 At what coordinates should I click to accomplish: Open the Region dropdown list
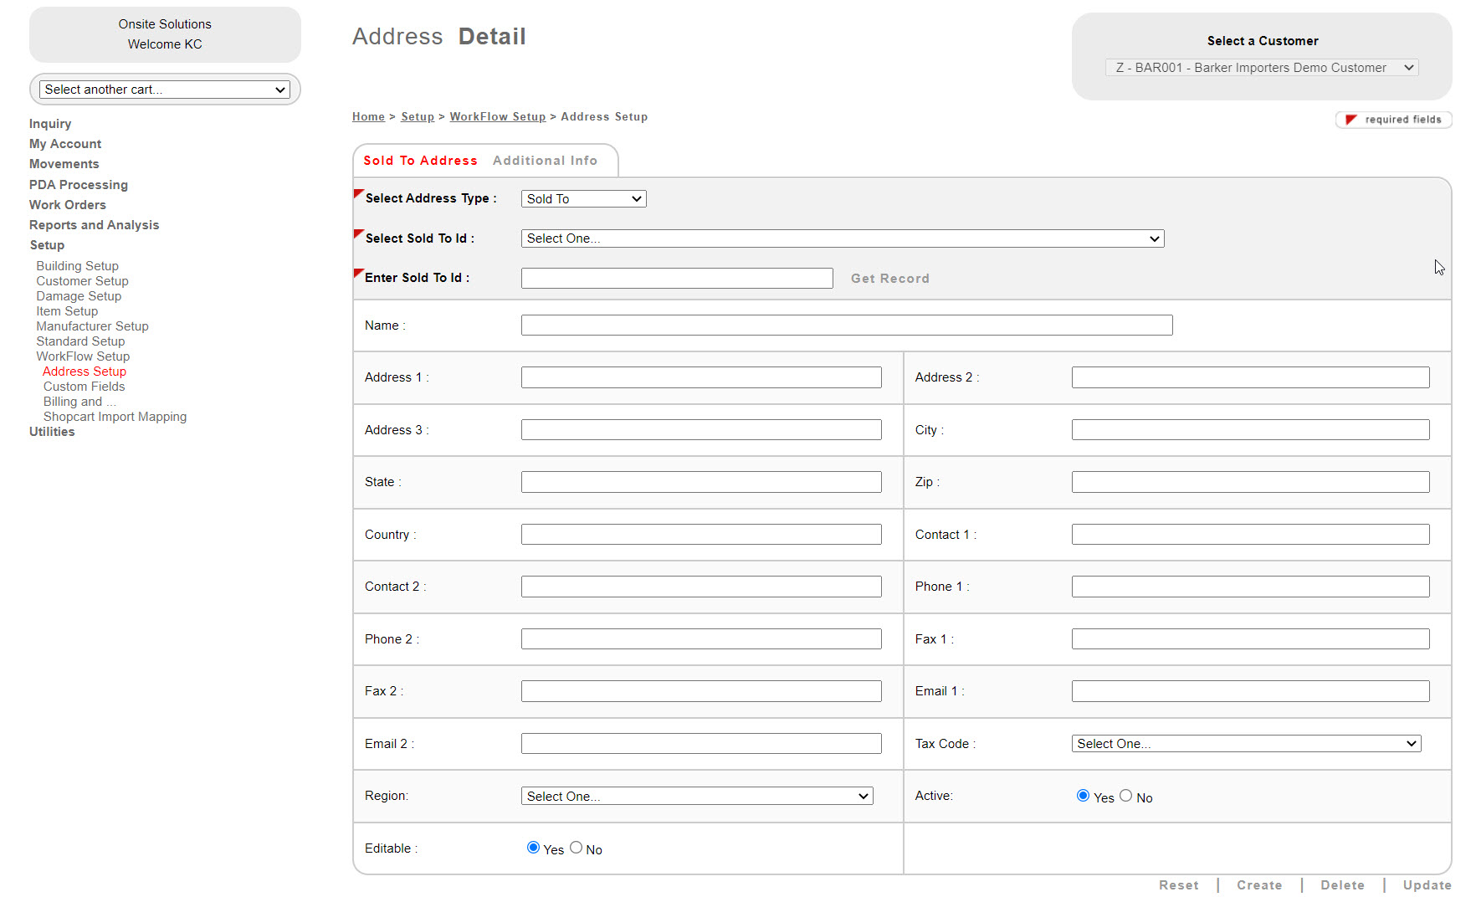696,797
